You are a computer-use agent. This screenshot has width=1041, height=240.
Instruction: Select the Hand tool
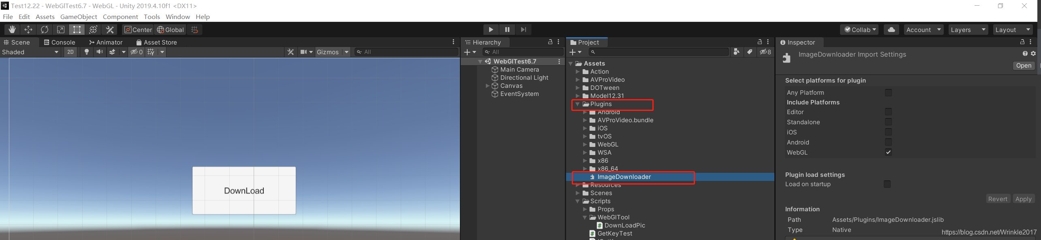12,30
